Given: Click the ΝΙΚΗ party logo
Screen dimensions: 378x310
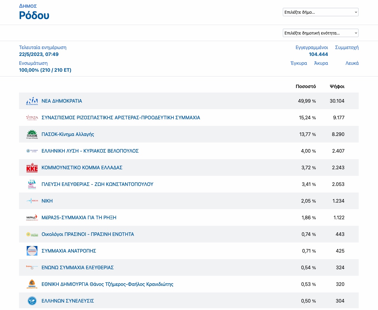Looking at the screenshot, I should click(32, 201).
